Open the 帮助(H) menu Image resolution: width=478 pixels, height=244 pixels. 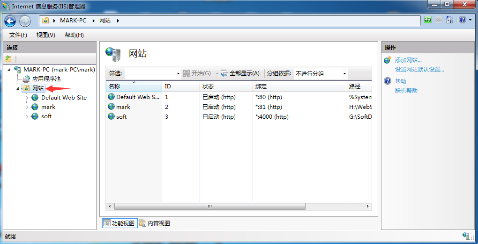74,35
